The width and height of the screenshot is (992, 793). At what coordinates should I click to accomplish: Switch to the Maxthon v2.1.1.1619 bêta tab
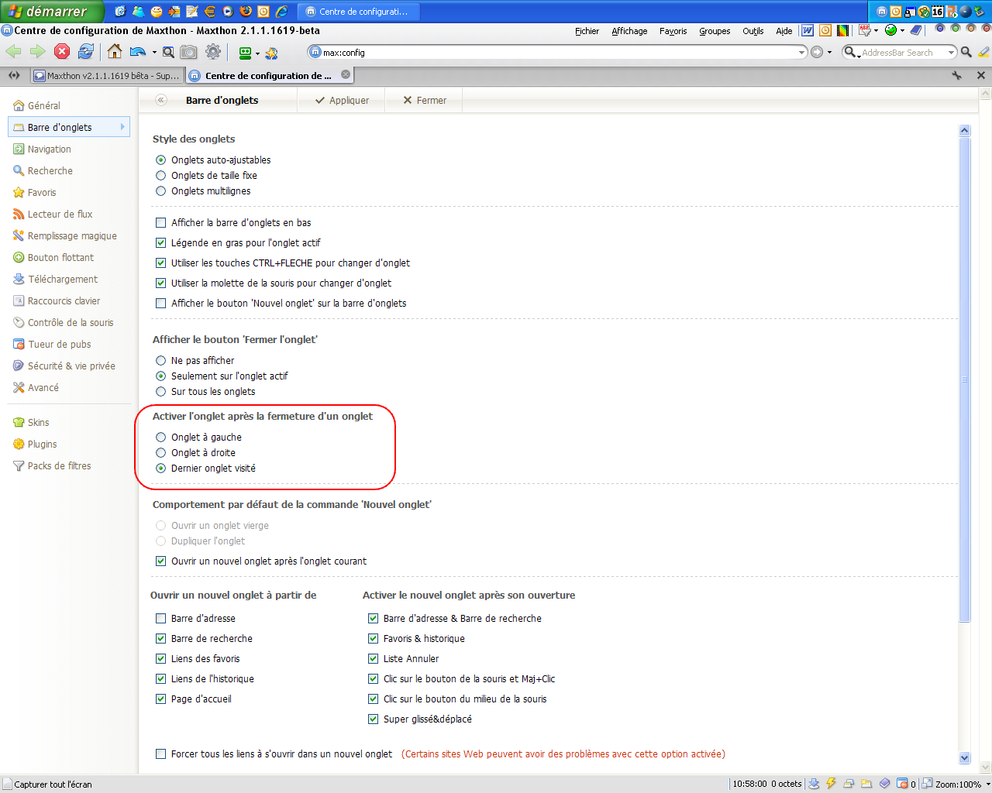pyautogui.click(x=107, y=76)
